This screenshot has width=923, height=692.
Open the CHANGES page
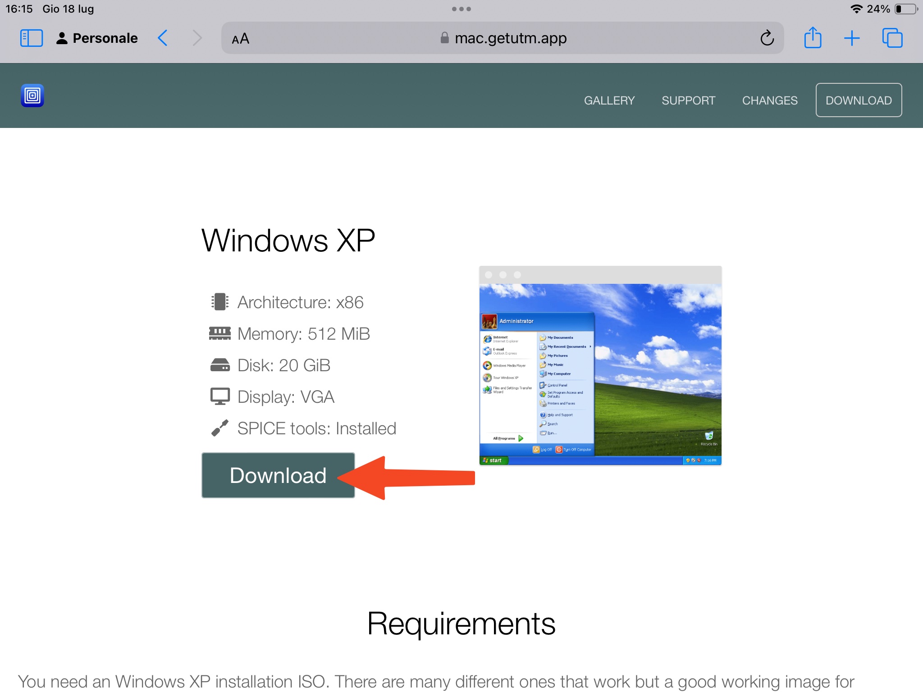pyautogui.click(x=770, y=100)
